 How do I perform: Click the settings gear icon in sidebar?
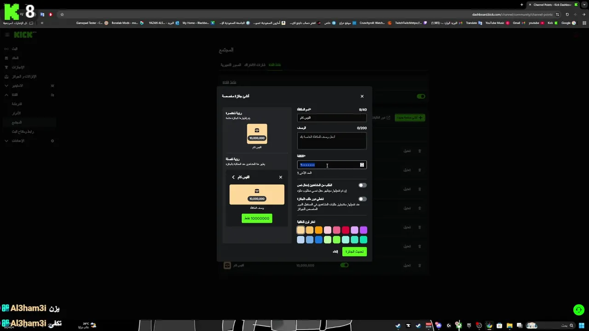pos(52,141)
